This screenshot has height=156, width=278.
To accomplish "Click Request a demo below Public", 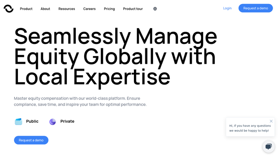I will tap(31, 140).
